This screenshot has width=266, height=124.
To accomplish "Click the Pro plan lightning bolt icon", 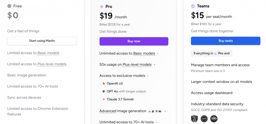I will click(x=101, y=7).
